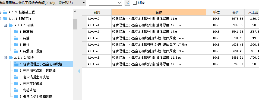This screenshot has height=100, width=259.
Task: Click folder icon of 2 砖墙
Action: pyautogui.click(x=16, y=38)
